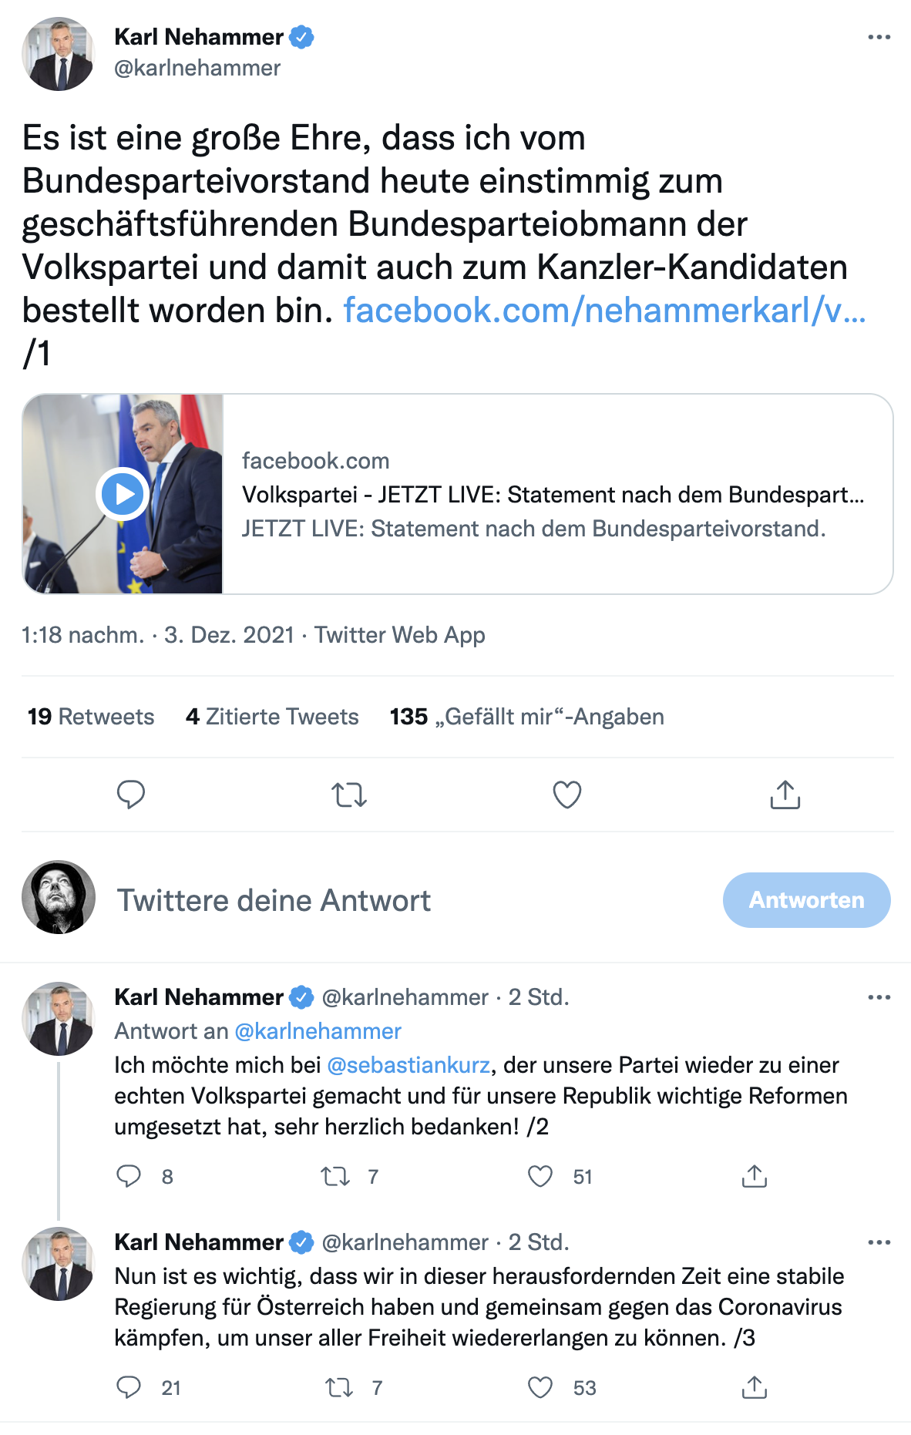The image size is (911, 1435).
Task: Open the facebook.com/nehammerkarl link
Action: [604, 311]
